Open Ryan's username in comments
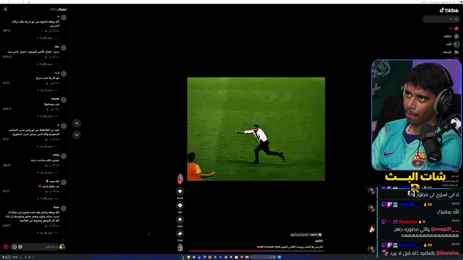The width and height of the screenshot is (463, 260). tap(56, 207)
